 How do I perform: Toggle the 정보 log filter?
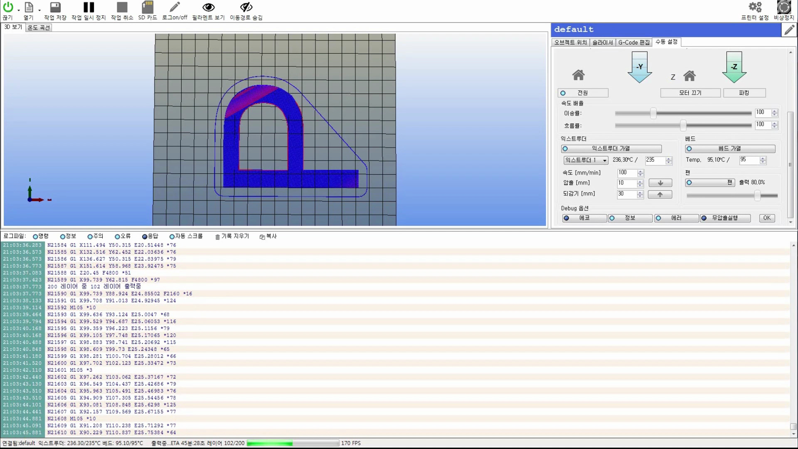68,236
